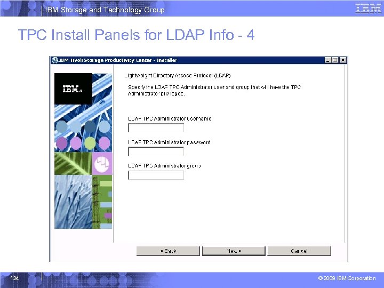Click the Specify LDAP TPC Administrator instruction text
Screen dimensions: 384x288
214,90
